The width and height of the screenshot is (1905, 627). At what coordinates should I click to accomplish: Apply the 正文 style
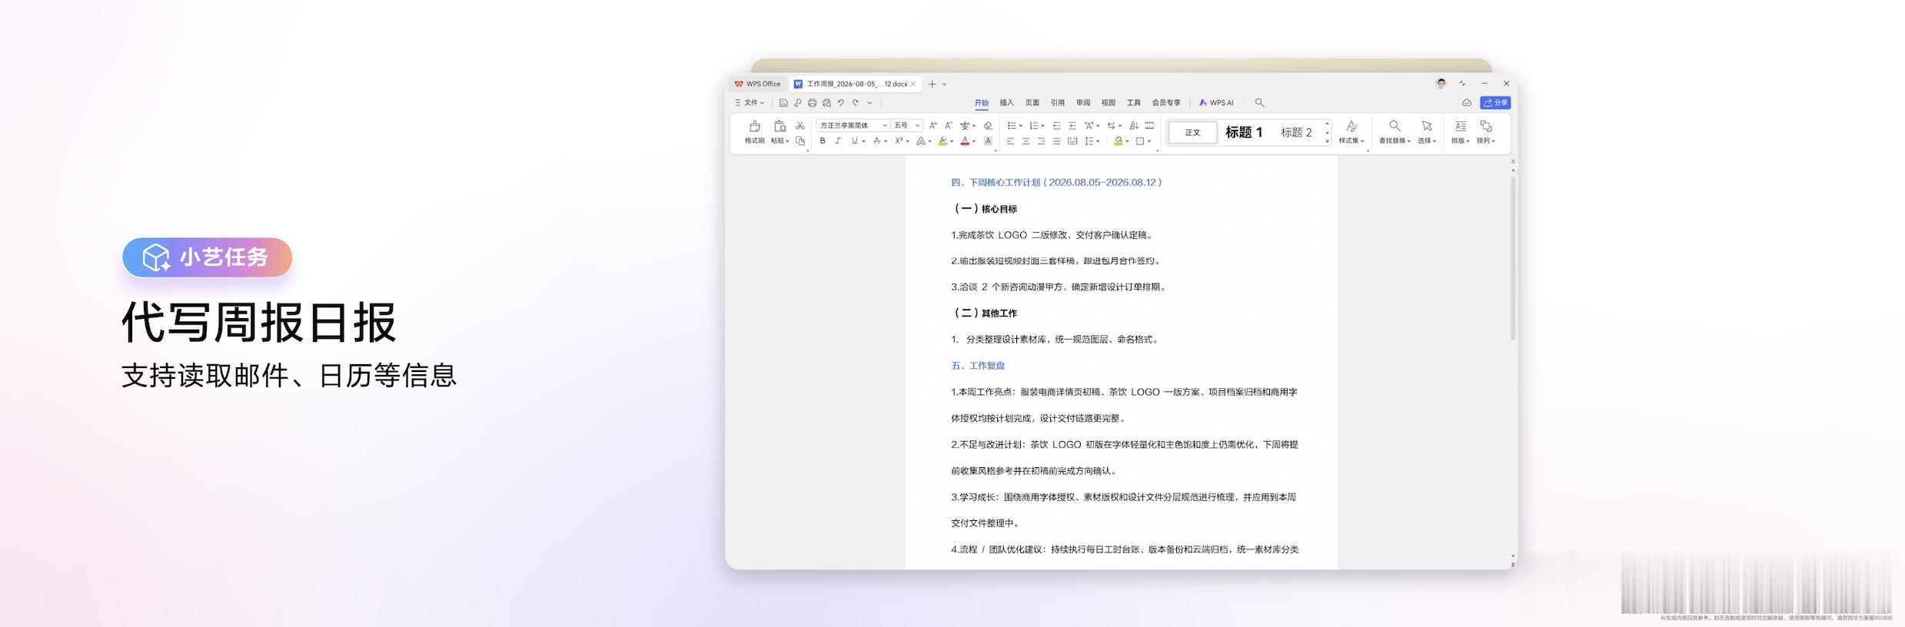(x=1192, y=132)
